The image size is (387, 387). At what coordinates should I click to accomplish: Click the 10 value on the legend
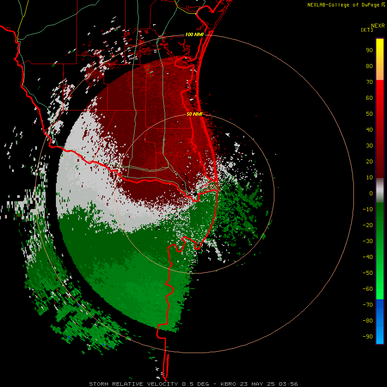tap(369, 178)
